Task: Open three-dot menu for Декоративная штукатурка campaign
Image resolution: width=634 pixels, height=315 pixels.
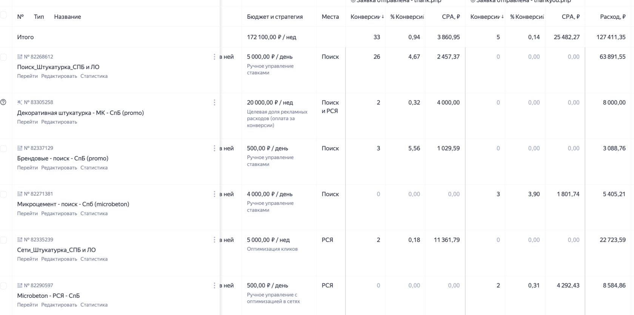Action: [x=214, y=102]
